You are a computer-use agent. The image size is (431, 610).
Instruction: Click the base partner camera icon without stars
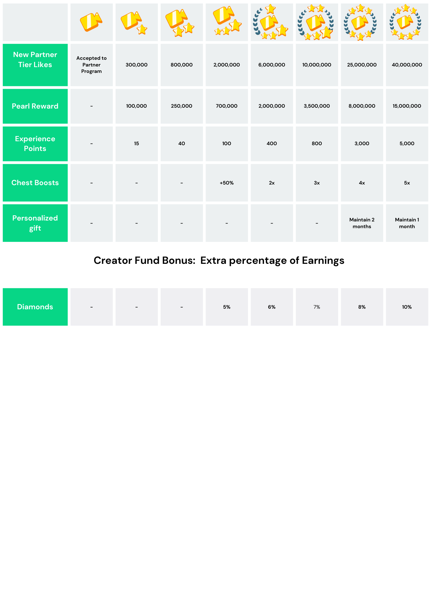pyautogui.click(x=91, y=22)
